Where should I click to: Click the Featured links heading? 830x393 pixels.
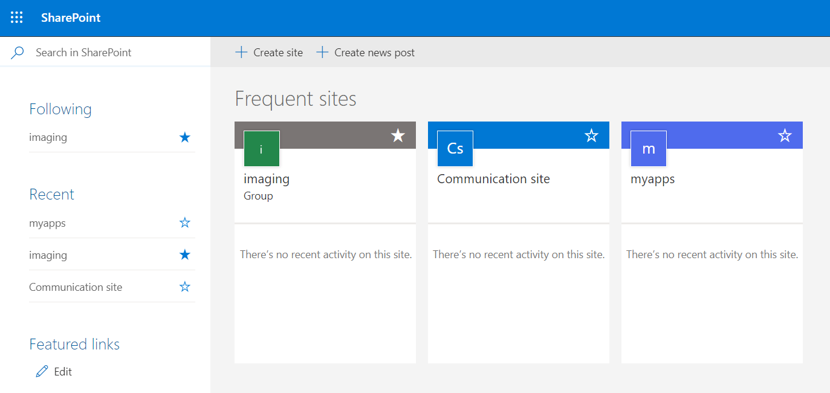[x=74, y=345]
